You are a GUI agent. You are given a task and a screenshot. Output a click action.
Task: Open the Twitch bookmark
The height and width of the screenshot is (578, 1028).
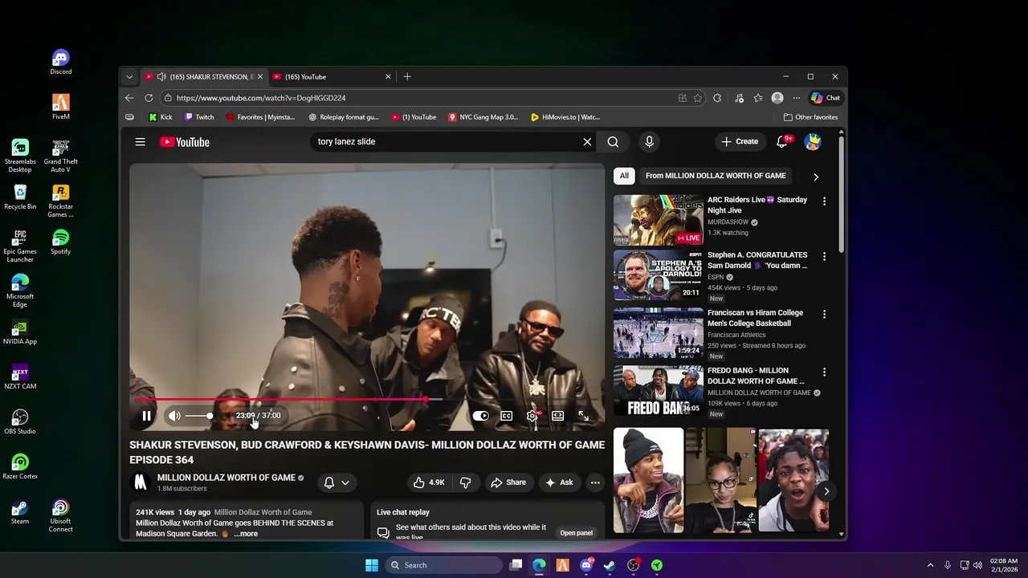[199, 117]
